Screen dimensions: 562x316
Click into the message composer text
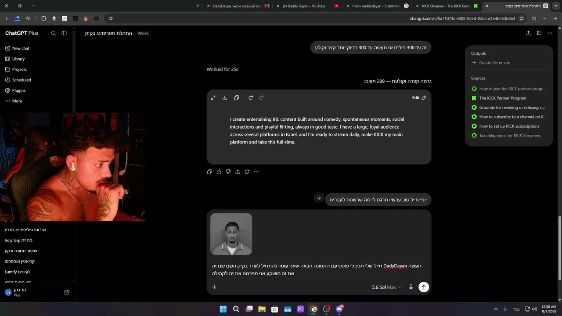coord(317,269)
